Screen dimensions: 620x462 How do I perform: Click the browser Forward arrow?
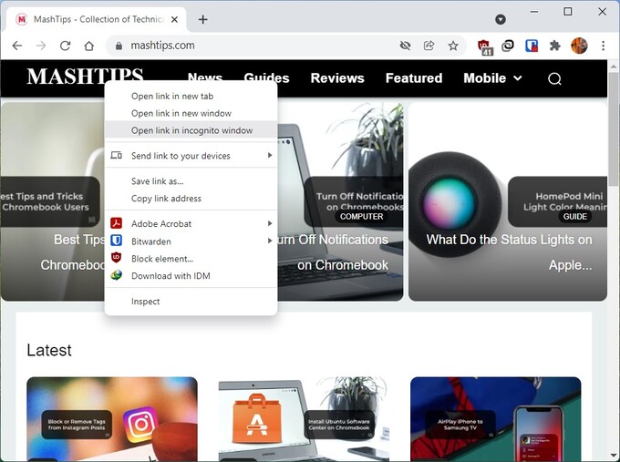click(x=41, y=46)
